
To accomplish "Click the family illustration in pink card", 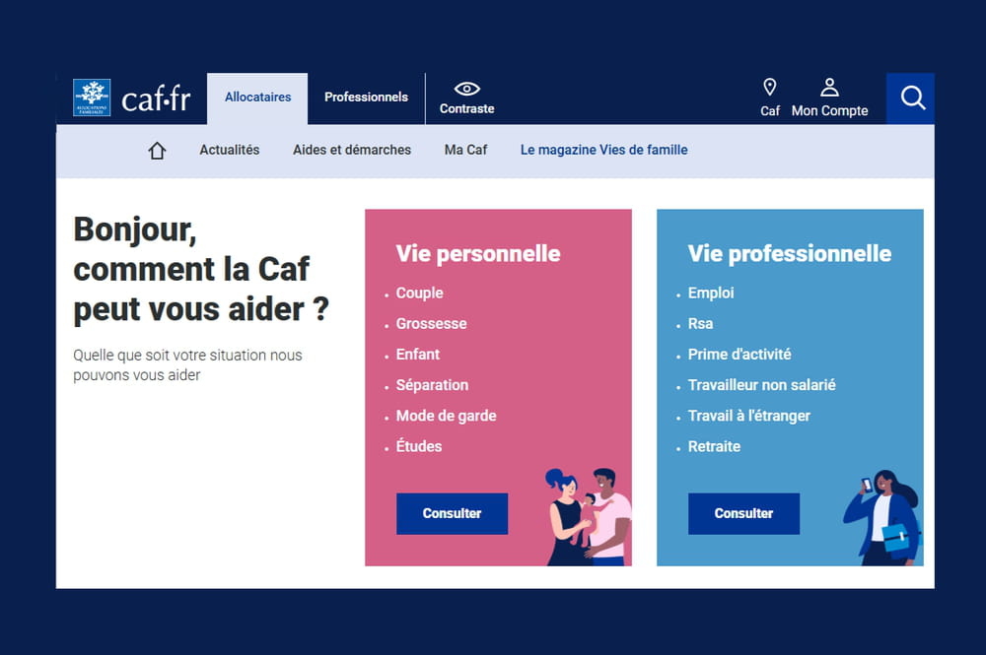I will tap(588, 517).
